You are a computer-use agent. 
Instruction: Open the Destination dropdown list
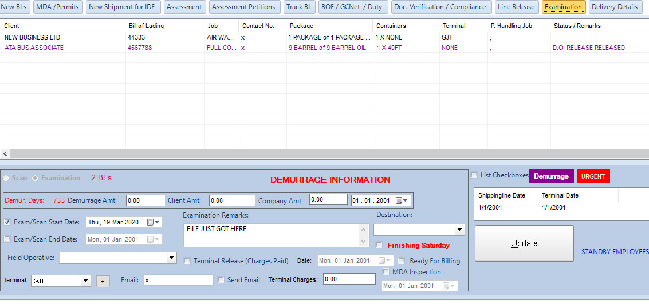click(459, 230)
